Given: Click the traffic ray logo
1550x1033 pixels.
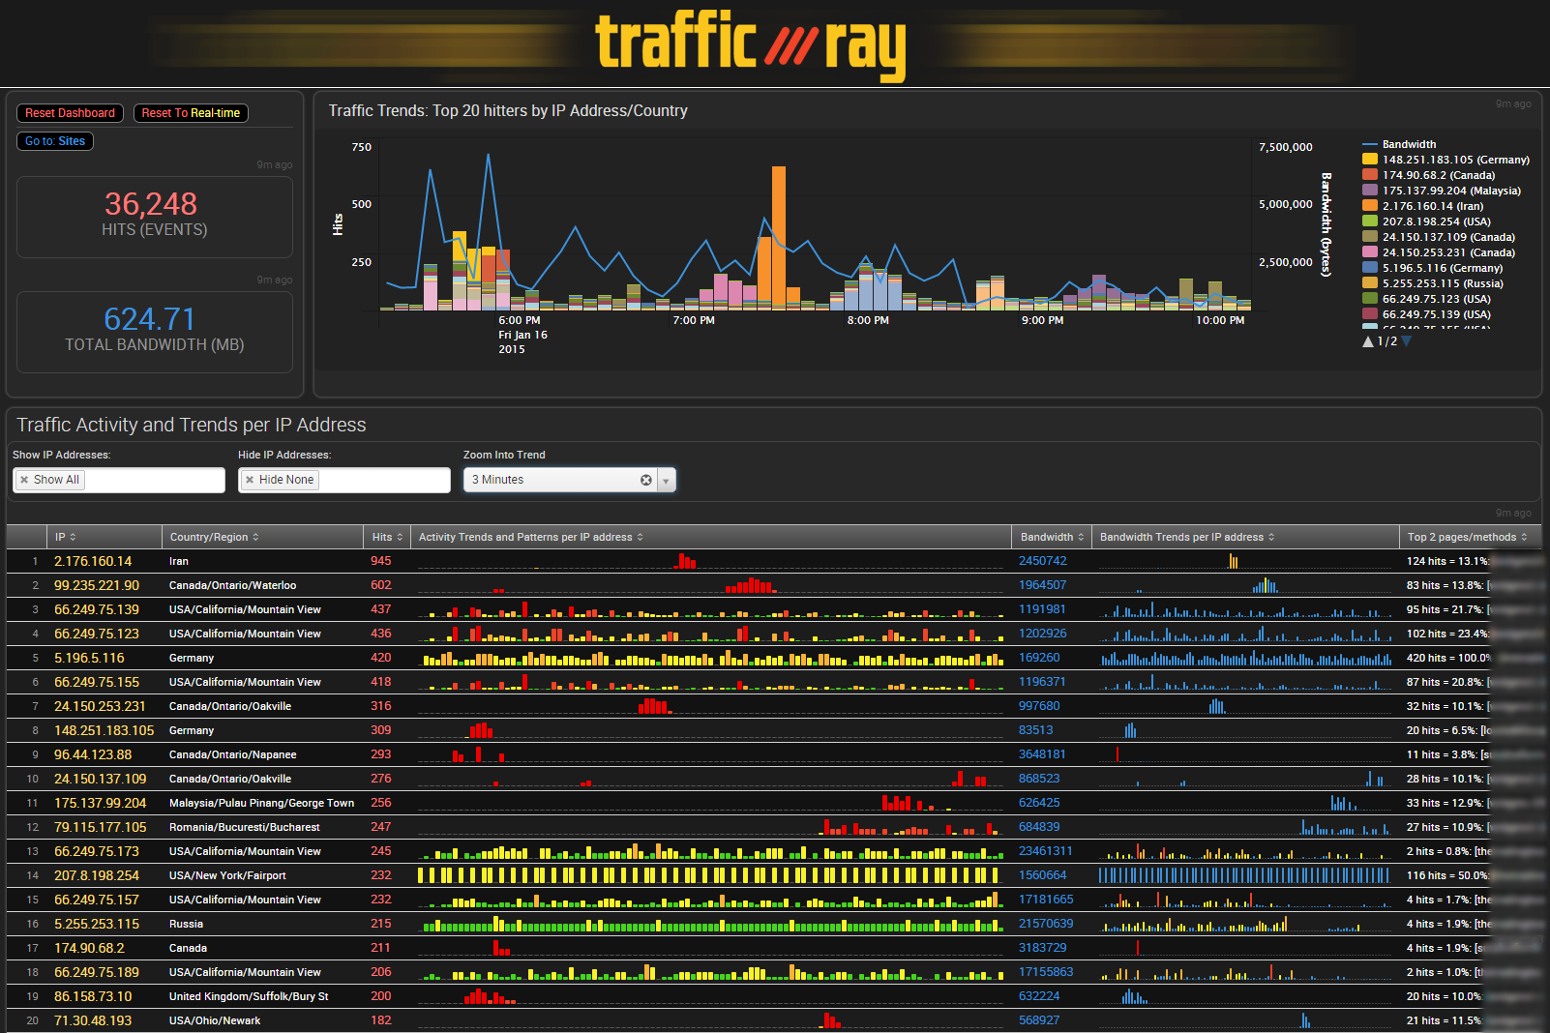Looking at the screenshot, I should pyautogui.click(x=752, y=44).
